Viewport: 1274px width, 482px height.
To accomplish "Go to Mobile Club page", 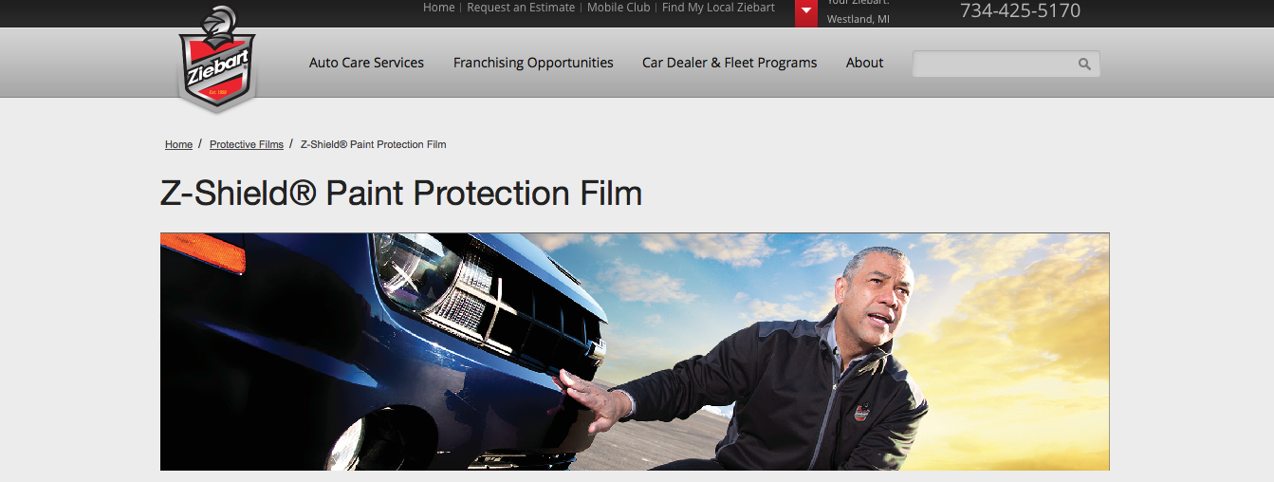I will (619, 8).
